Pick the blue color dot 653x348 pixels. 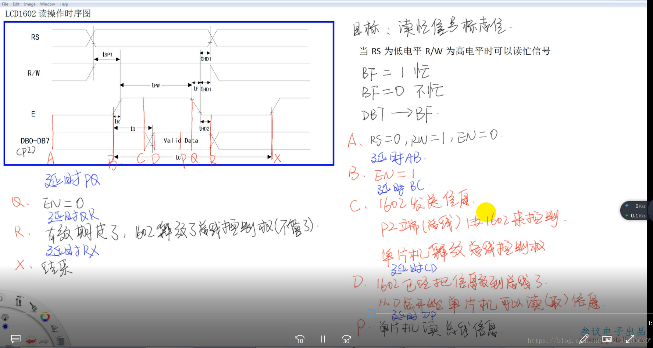click(5, 326)
